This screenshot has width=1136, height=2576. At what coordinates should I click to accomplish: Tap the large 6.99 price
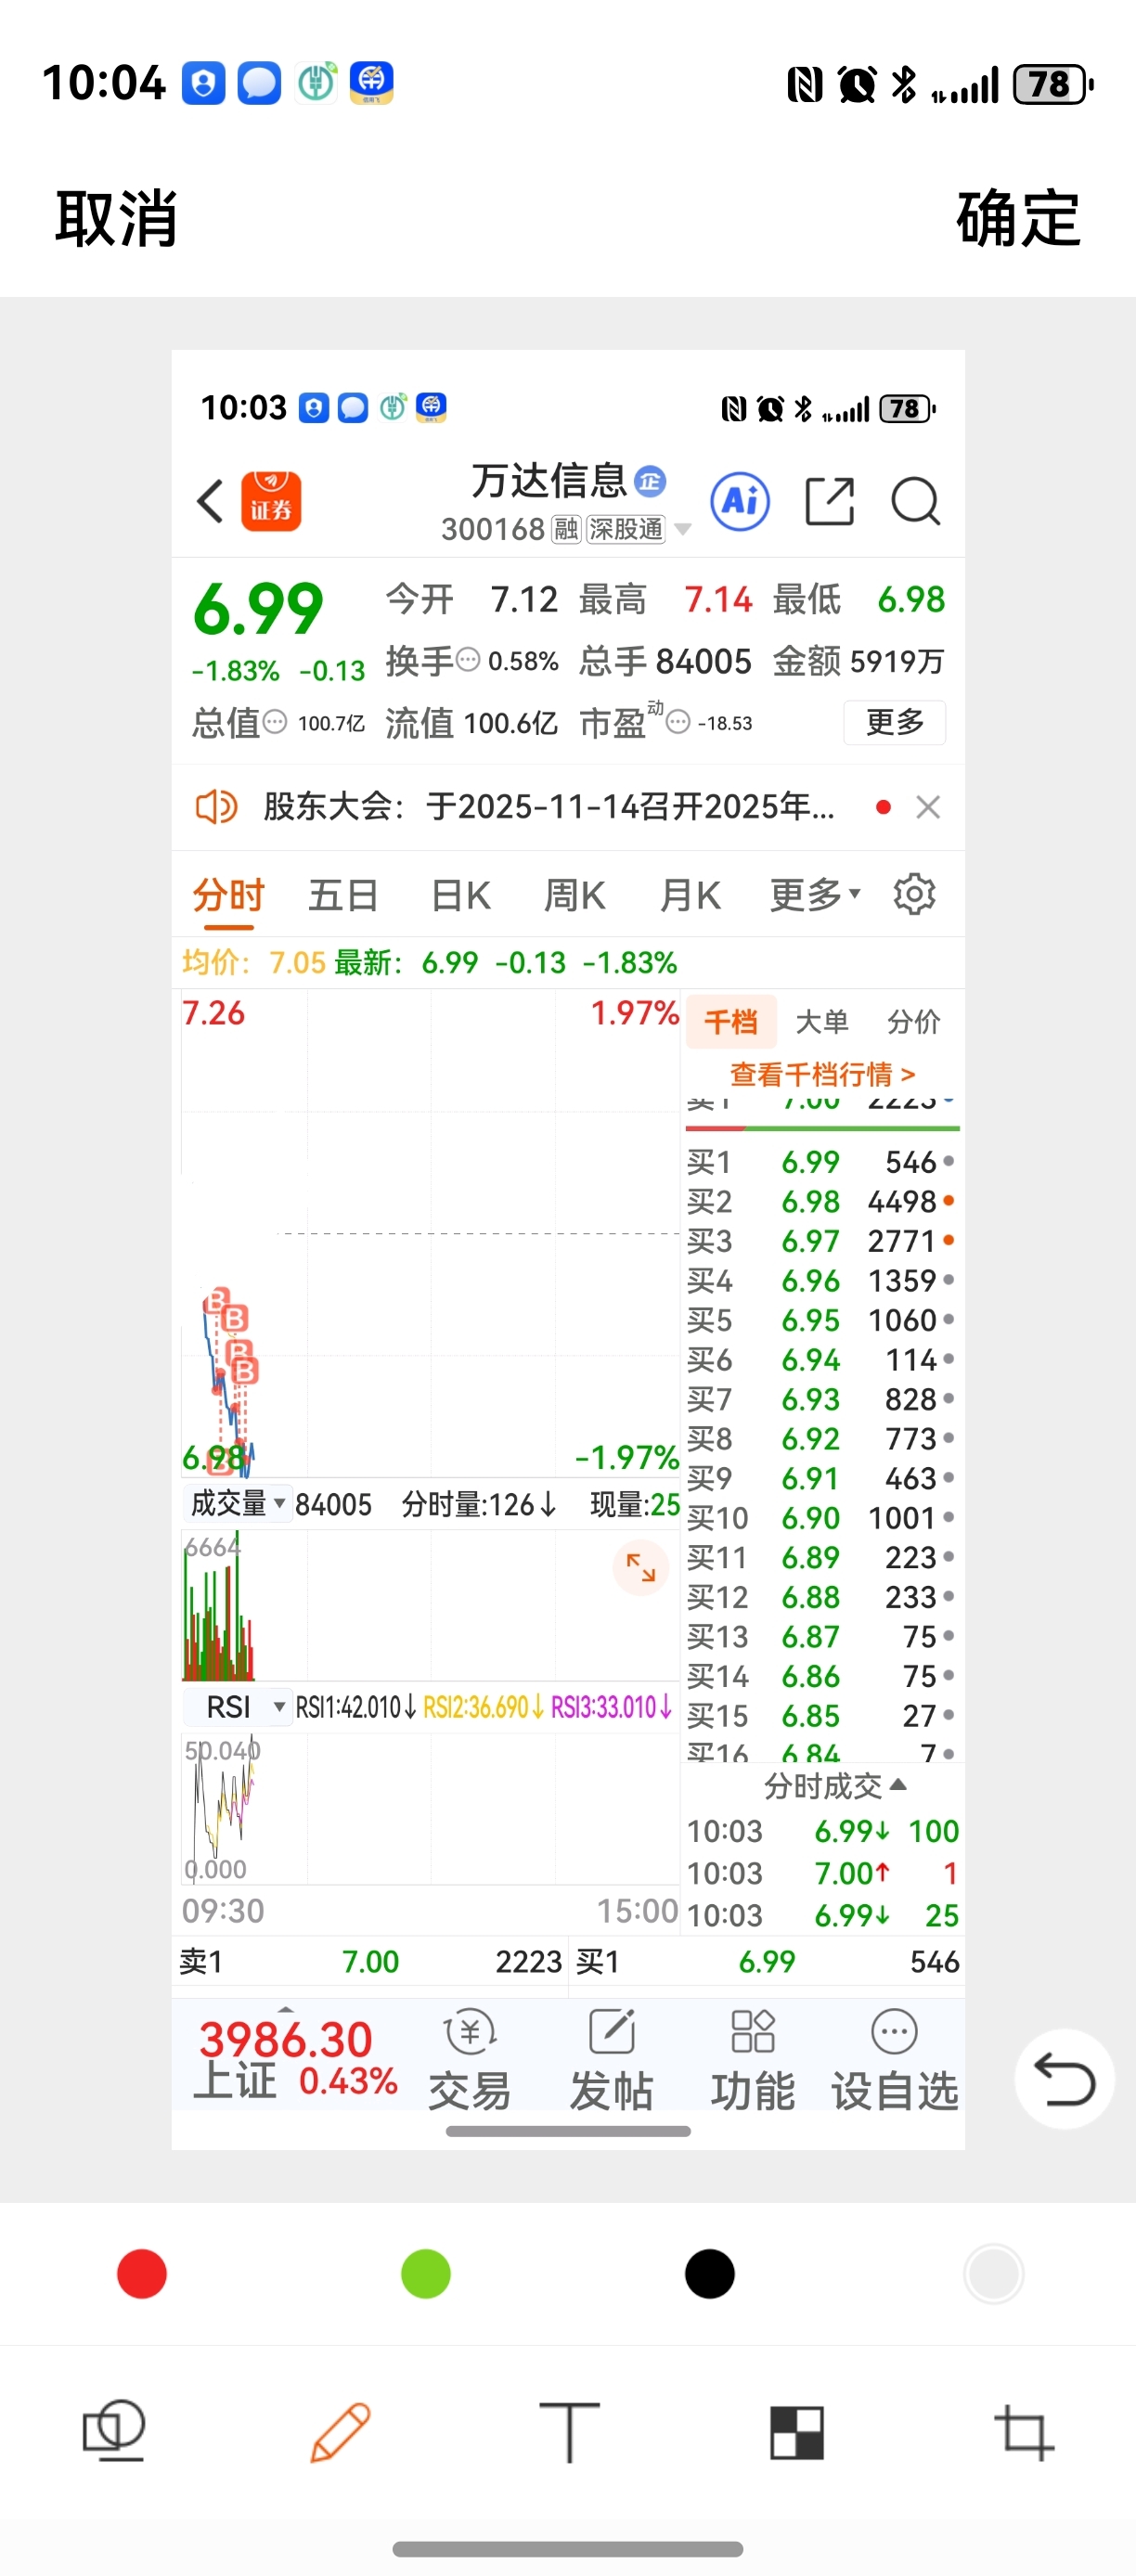[258, 608]
